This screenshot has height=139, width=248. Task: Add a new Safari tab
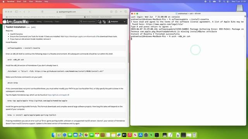pos(121,12)
